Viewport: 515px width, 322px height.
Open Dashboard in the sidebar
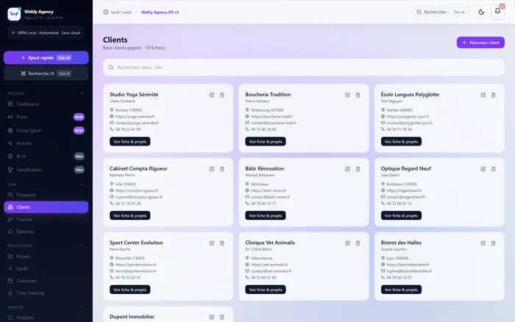46,104
